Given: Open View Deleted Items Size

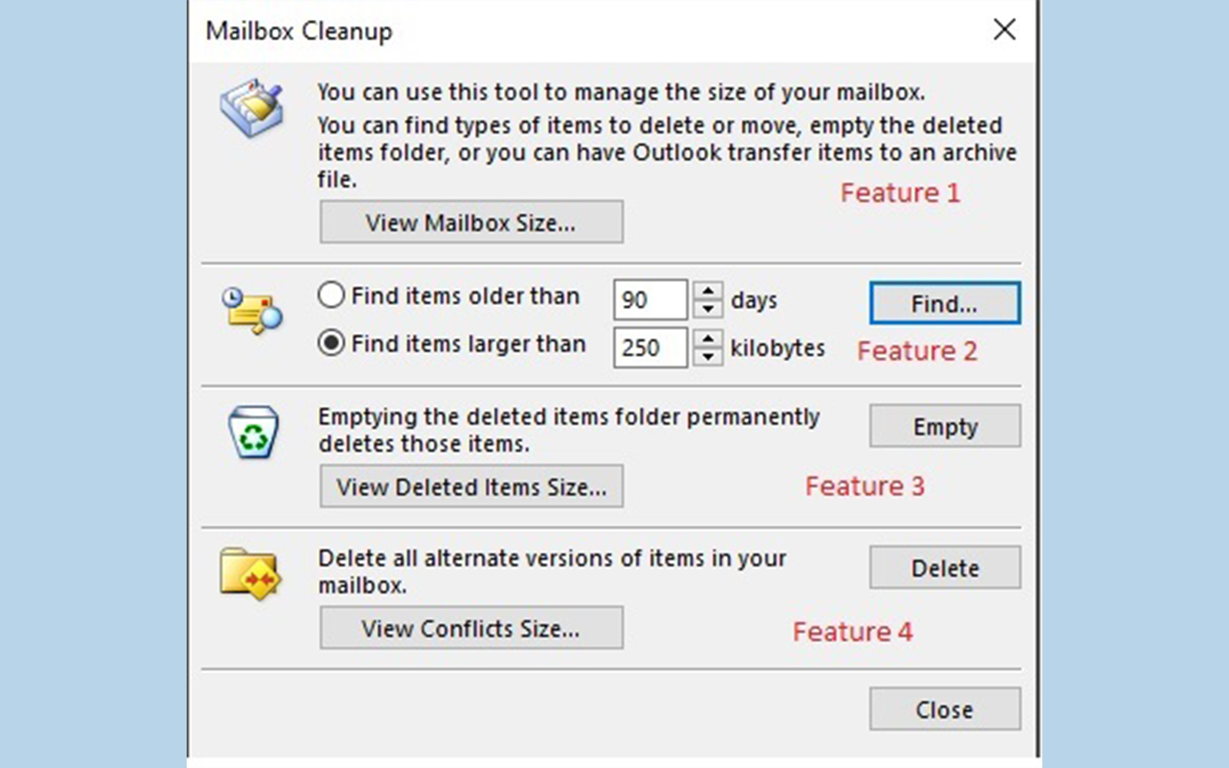Looking at the screenshot, I should tap(471, 487).
